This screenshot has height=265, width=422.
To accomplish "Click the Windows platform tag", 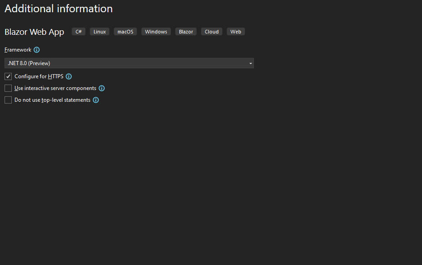I will tap(155, 31).
